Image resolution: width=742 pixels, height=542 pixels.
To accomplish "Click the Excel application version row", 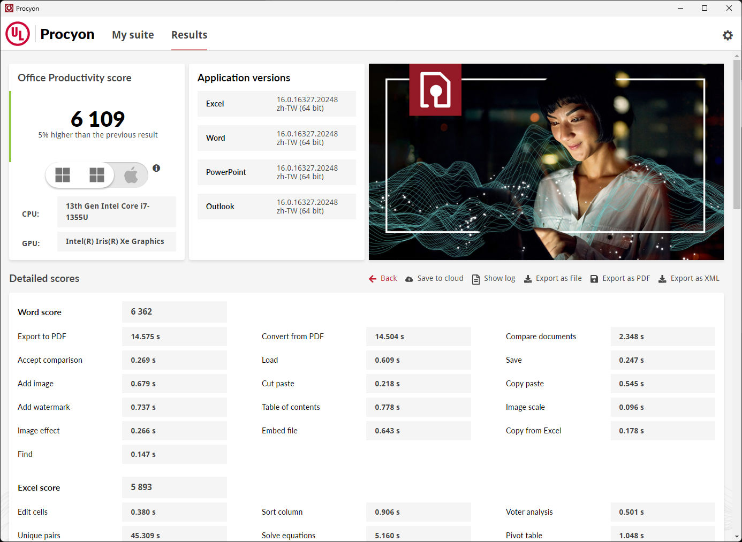I will tap(277, 104).
